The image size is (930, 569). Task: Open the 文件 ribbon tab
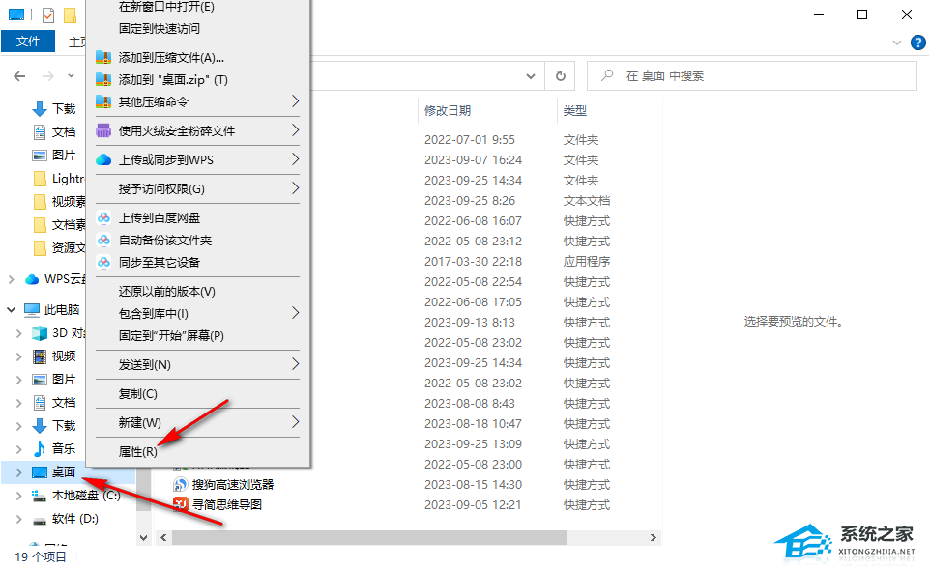tap(28, 41)
